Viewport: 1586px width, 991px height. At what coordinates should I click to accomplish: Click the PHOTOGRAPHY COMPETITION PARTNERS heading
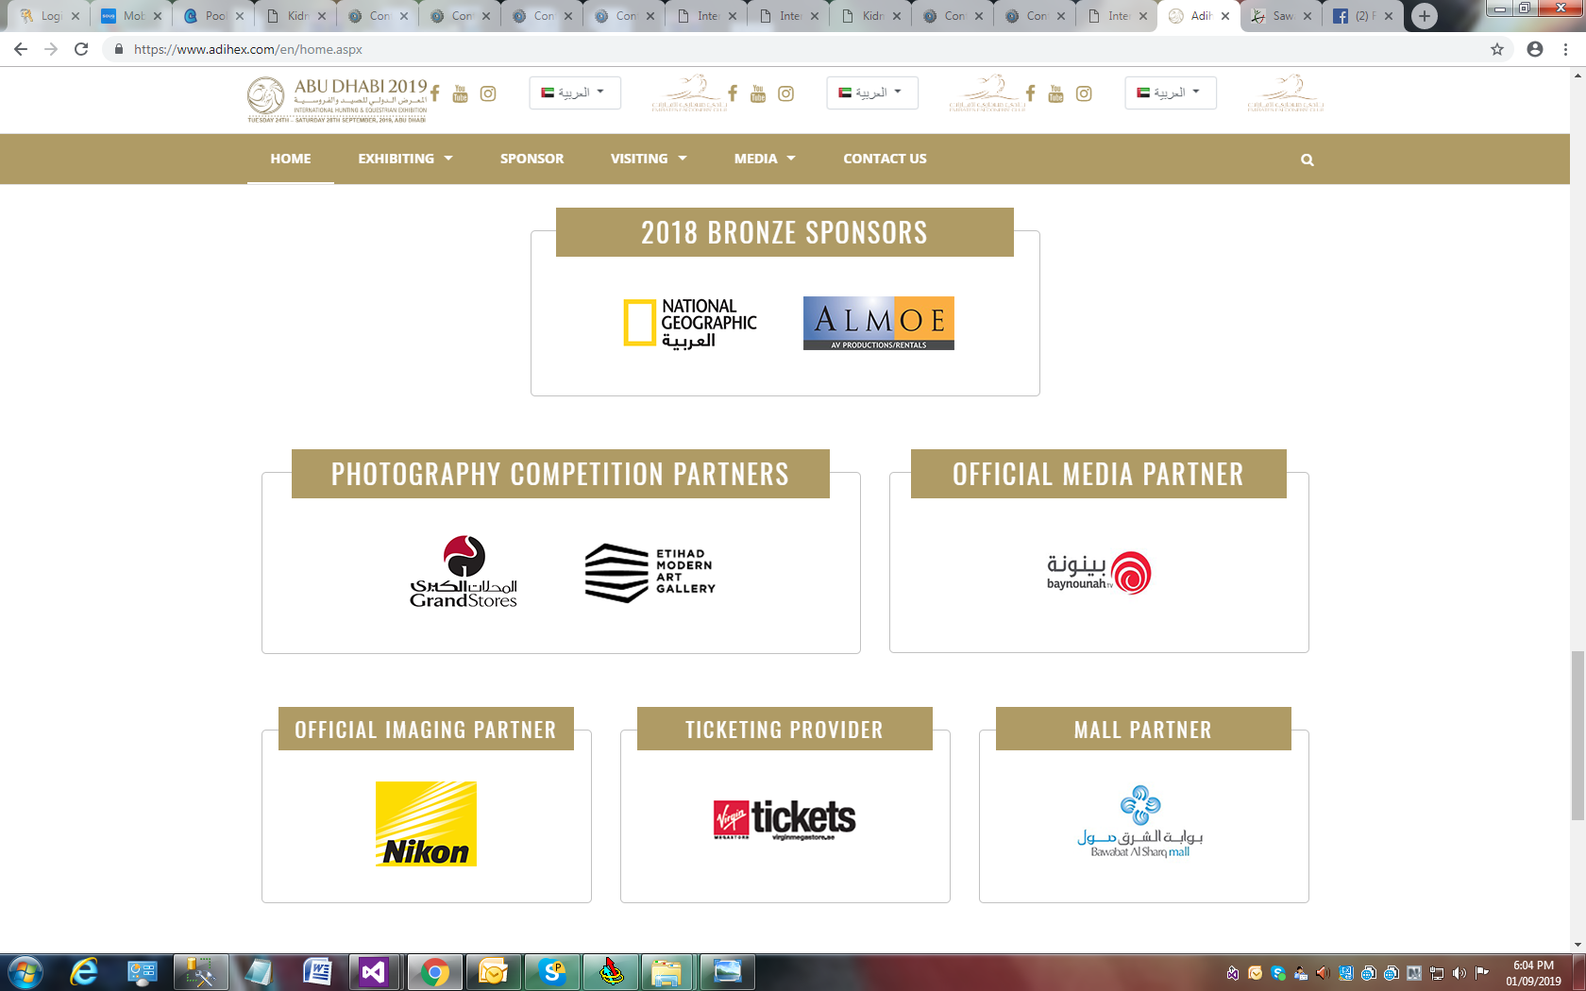560,474
